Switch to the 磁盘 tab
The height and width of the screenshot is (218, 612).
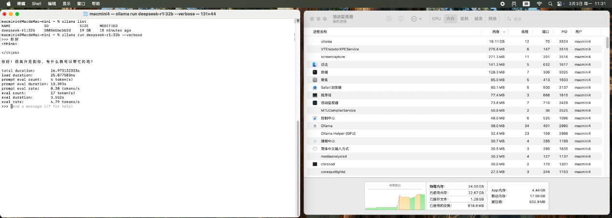pos(478,19)
